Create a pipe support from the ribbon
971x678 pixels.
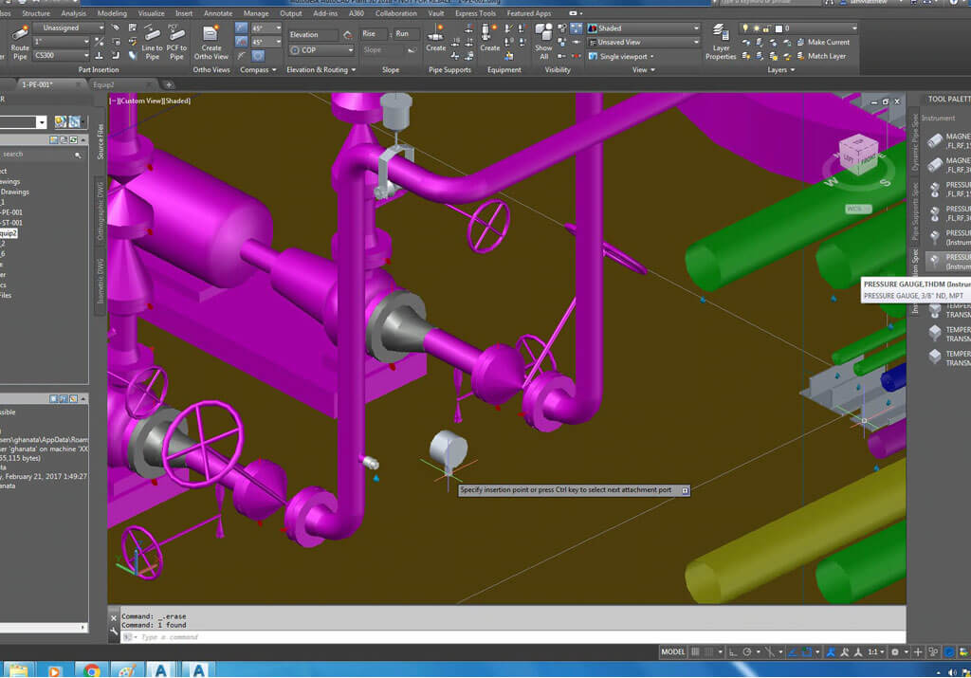tap(435, 38)
